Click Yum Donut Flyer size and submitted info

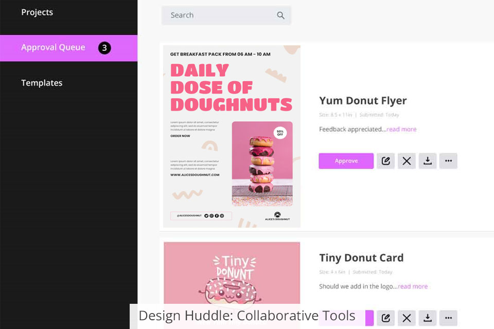(x=359, y=115)
